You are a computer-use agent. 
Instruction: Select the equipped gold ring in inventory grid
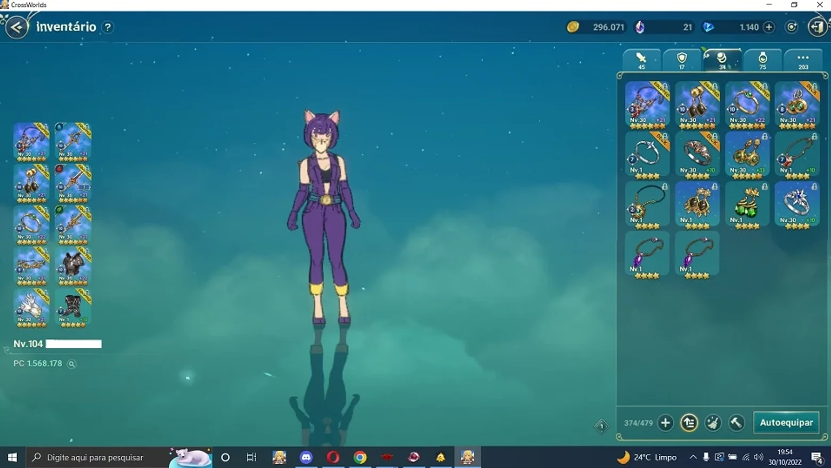click(747, 105)
